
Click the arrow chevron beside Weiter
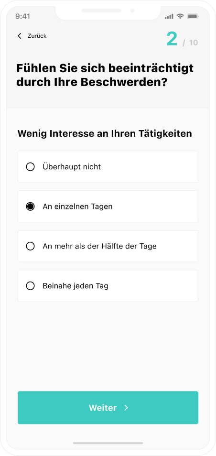pyautogui.click(x=126, y=408)
